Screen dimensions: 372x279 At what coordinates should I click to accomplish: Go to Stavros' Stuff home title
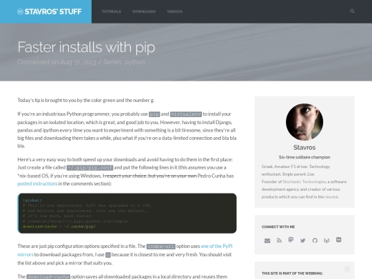tap(53, 12)
